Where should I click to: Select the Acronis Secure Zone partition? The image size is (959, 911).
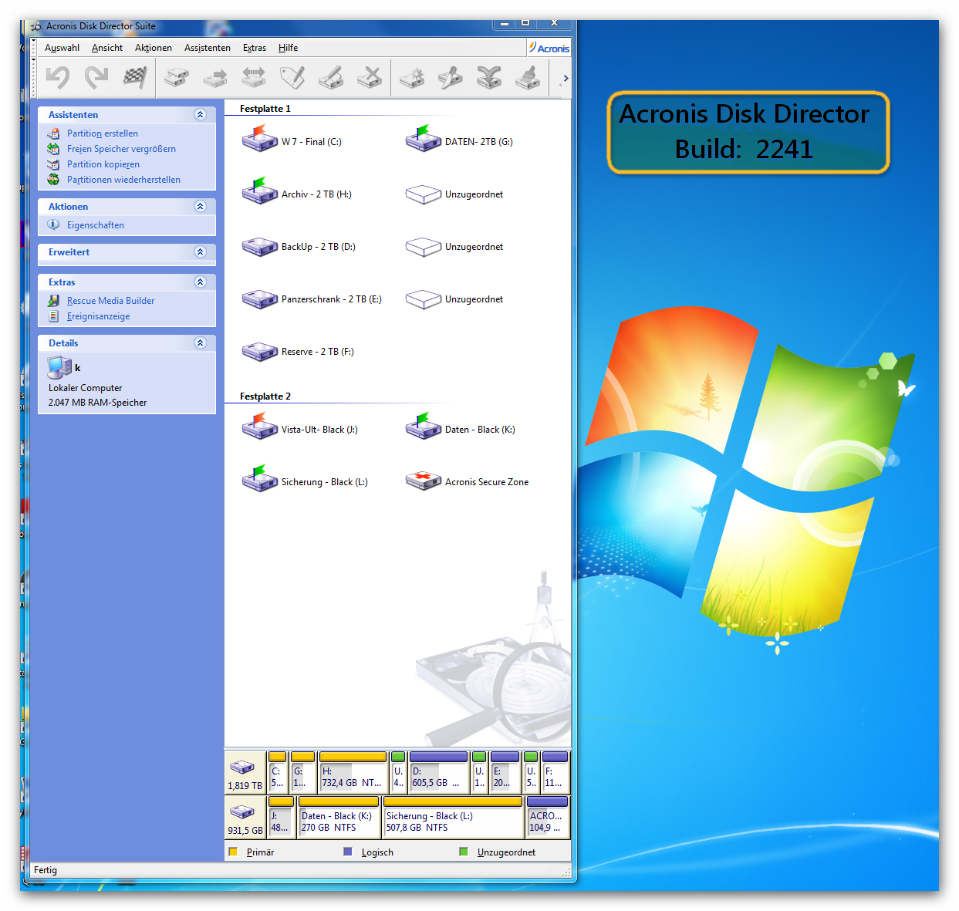tap(467, 481)
